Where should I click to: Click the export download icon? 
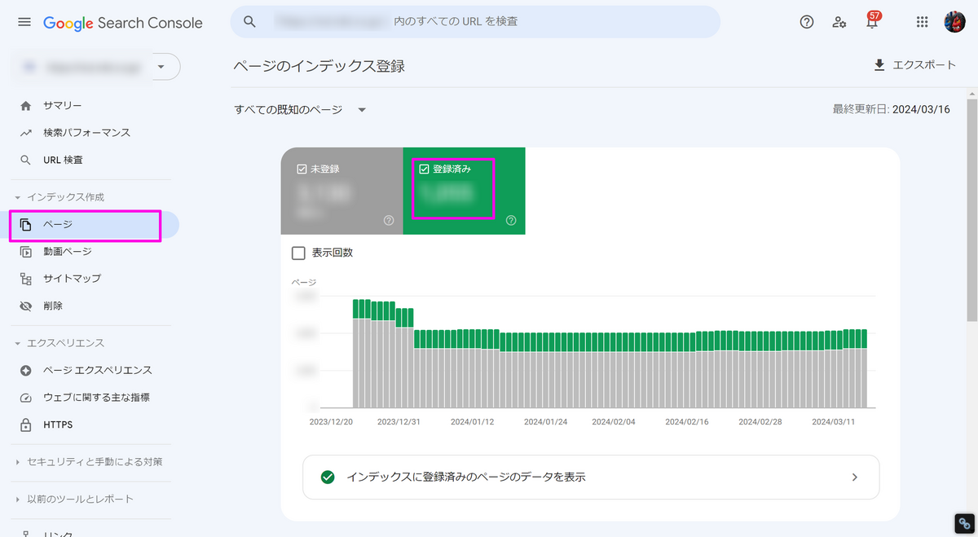coord(879,65)
